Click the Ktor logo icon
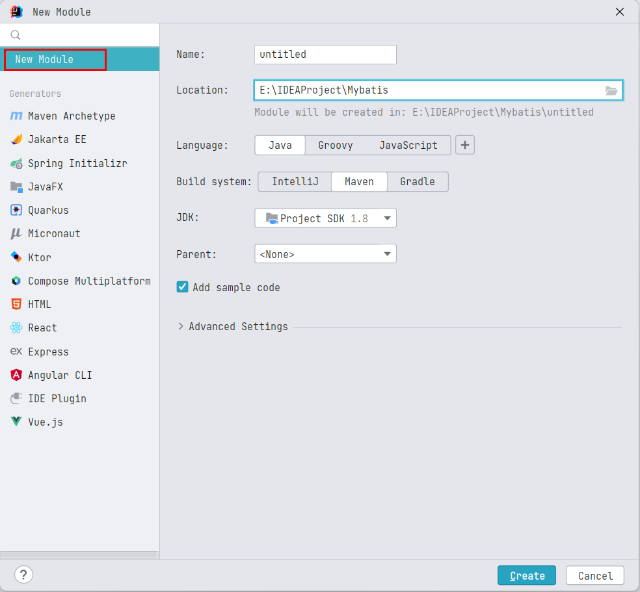Image resolution: width=640 pixels, height=592 pixels. click(16, 257)
